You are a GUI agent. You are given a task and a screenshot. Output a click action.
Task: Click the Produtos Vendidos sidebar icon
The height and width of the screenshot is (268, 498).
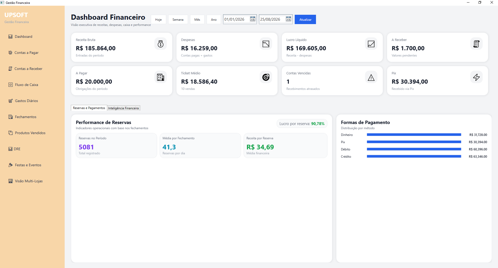pyautogui.click(x=11, y=133)
